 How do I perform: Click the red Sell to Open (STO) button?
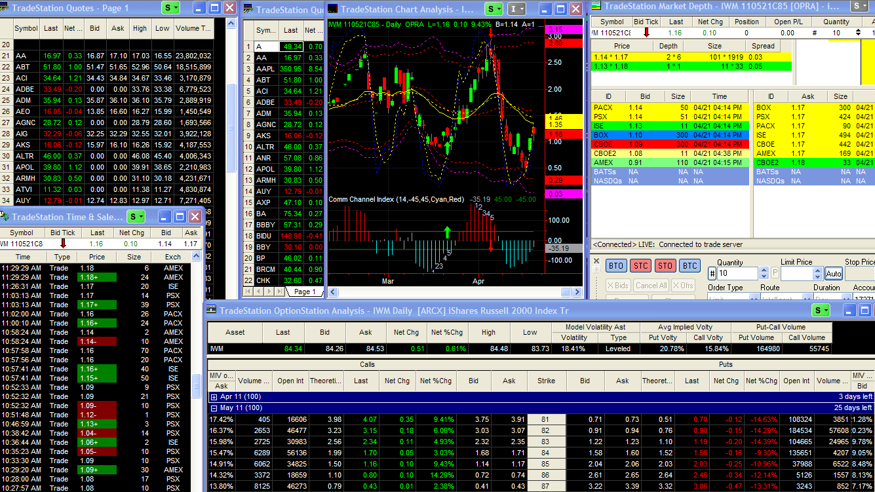[x=665, y=265]
